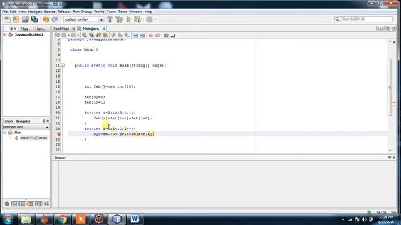Screen dimensions: 401x225
Task: Click Find Previous Occurrence editor icon
Action: click(91, 36)
